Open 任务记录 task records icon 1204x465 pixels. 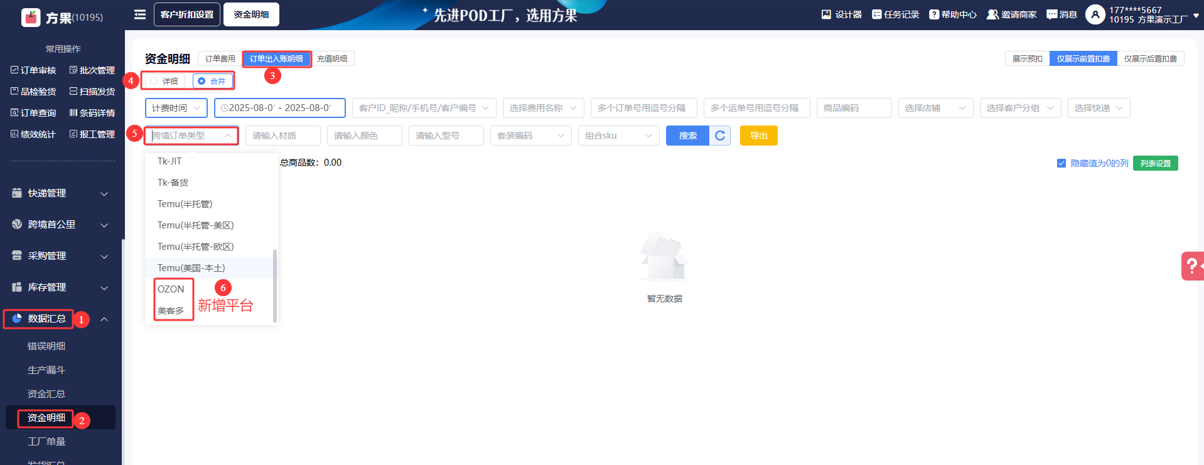point(876,14)
